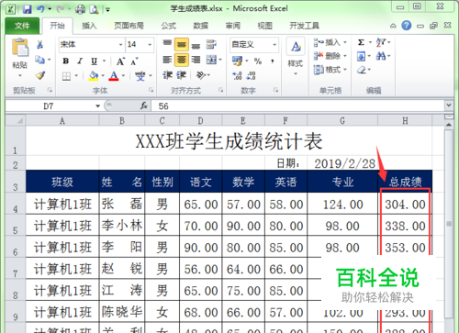Click the Borders icon
The width and height of the screenshot is (459, 333).
click(x=66, y=76)
